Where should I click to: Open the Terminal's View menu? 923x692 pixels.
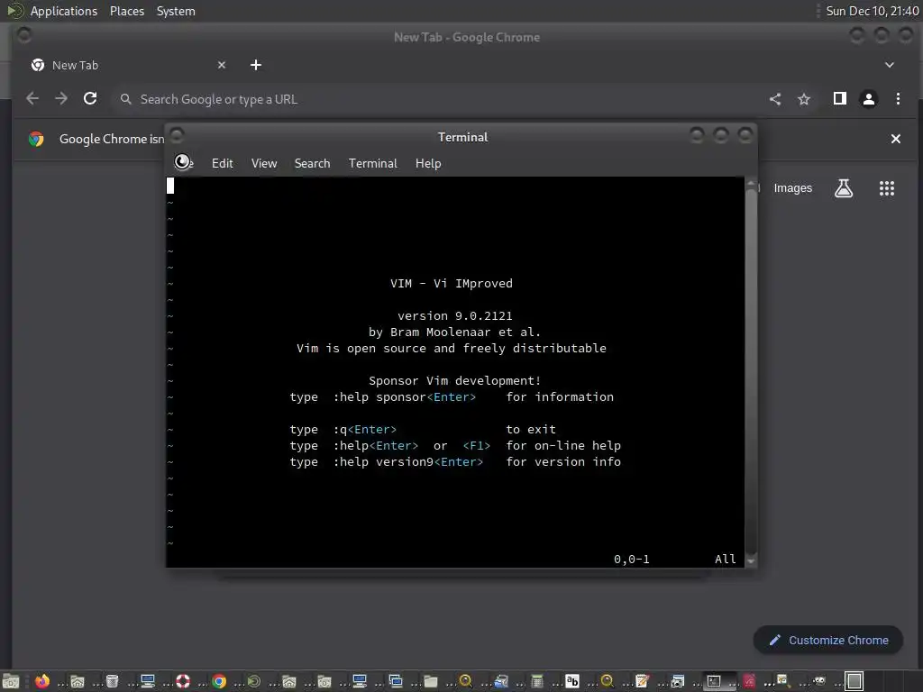264,164
